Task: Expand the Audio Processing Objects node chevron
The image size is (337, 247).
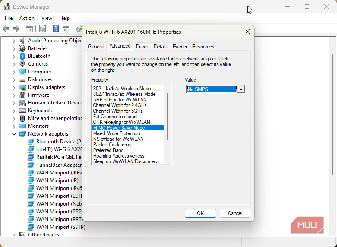Action: (x=14, y=41)
